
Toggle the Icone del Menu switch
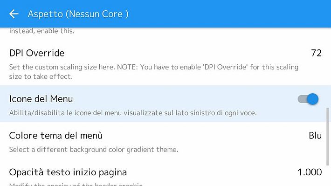[308, 99]
